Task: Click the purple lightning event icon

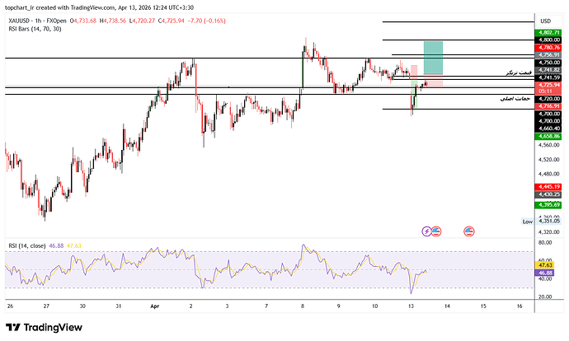Action: click(426, 231)
